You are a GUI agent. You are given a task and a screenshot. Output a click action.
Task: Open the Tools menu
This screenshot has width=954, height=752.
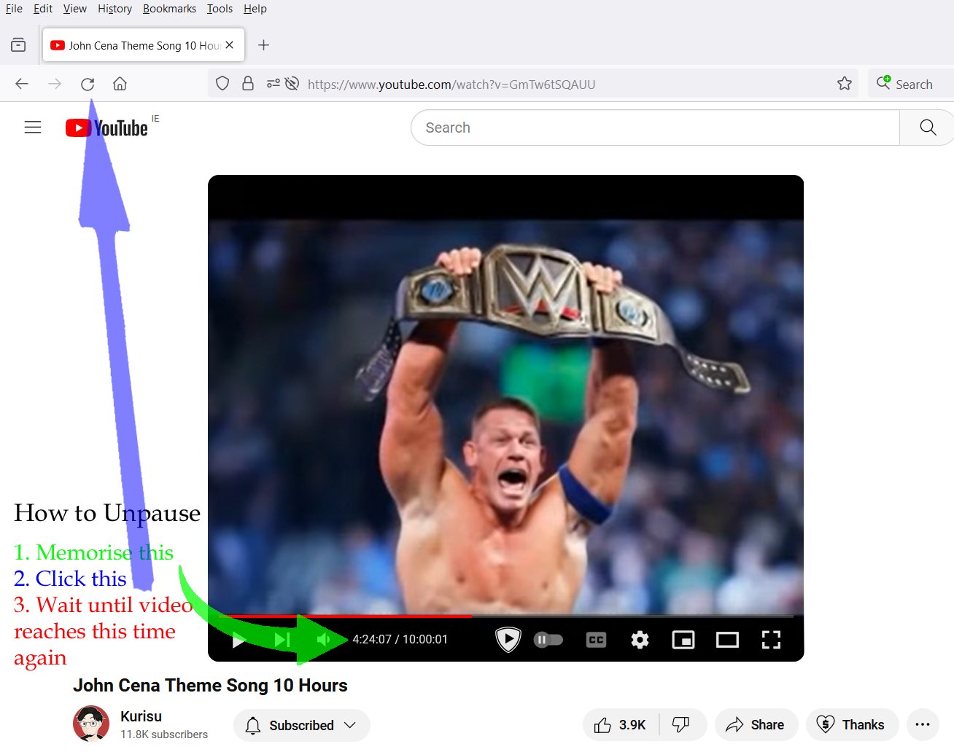pos(220,9)
